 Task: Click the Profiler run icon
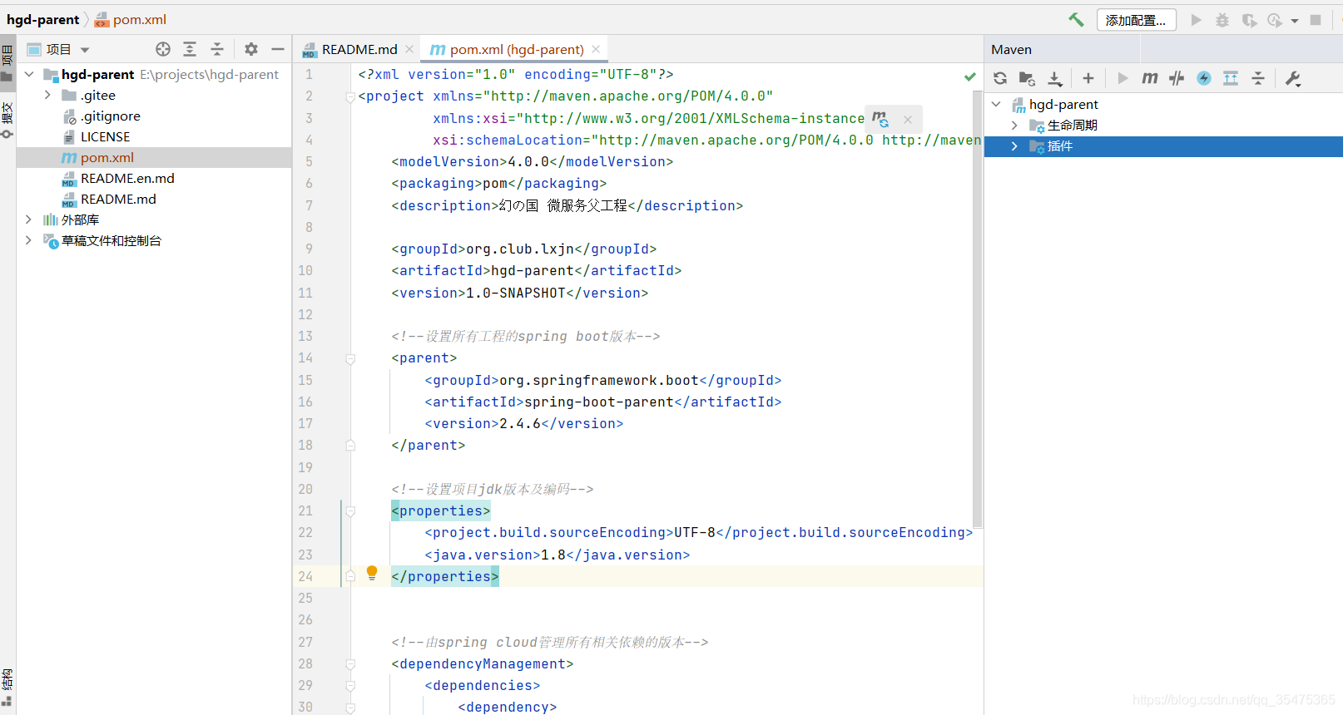point(1275,20)
